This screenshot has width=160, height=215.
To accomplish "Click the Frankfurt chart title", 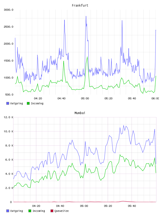I will click(80, 6).
